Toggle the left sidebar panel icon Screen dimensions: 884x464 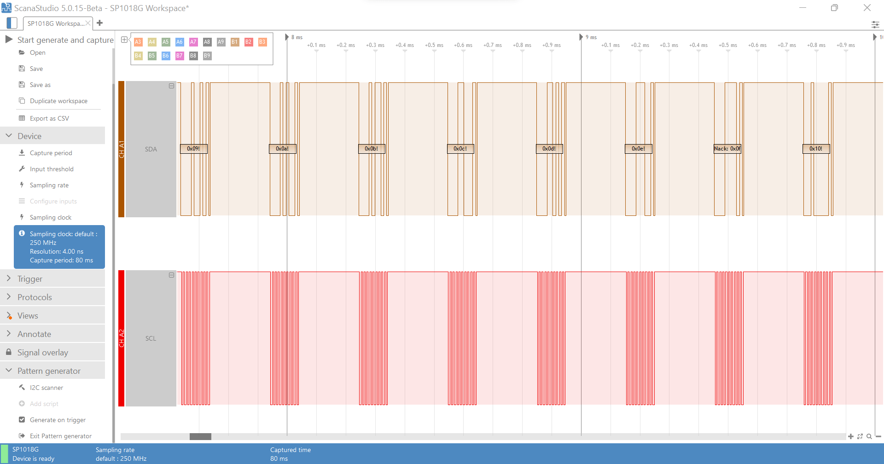[12, 23]
